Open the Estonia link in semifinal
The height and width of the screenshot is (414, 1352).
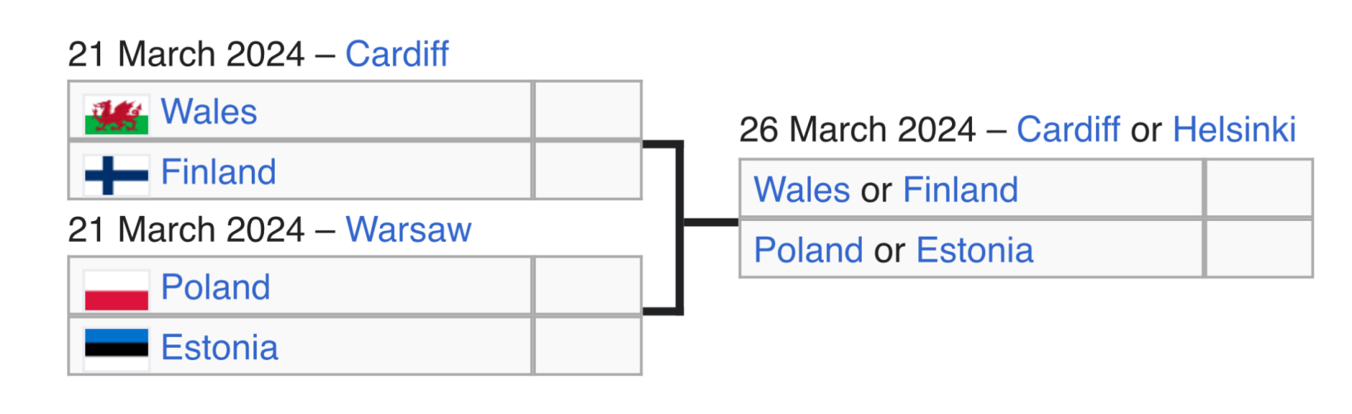pyautogui.click(x=219, y=348)
